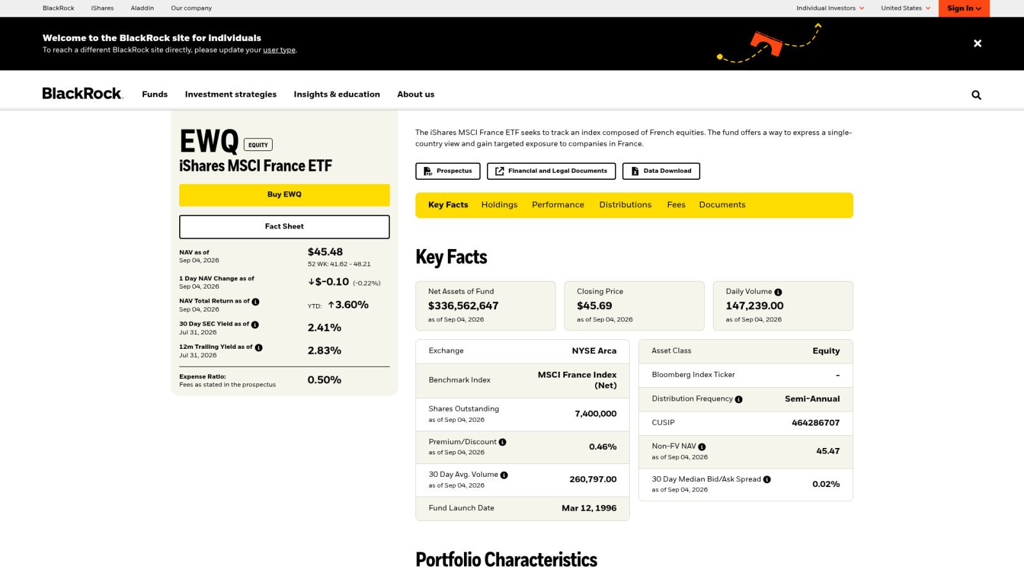Select Fund Launch Date Mar 12, 1996
1024x576 pixels.
pos(589,508)
